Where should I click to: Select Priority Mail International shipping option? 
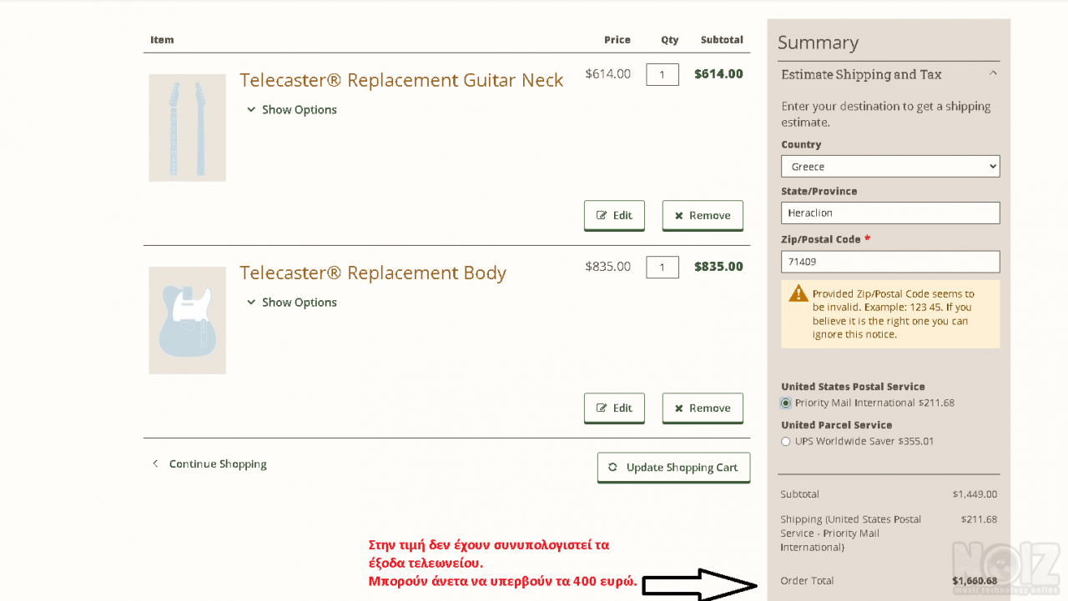pyautogui.click(x=786, y=403)
